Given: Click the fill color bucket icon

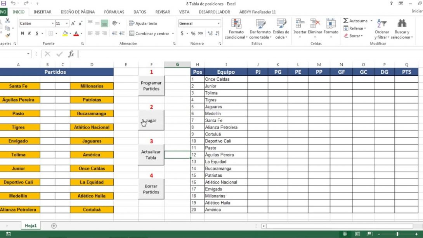Looking at the screenshot, I should [65, 34].
